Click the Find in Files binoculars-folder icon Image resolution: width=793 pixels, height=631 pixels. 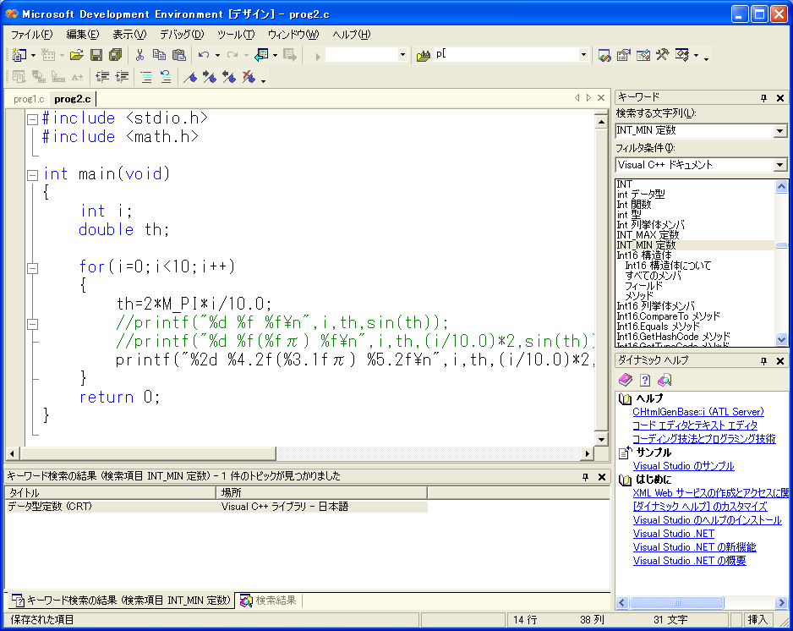pos(424,55)
